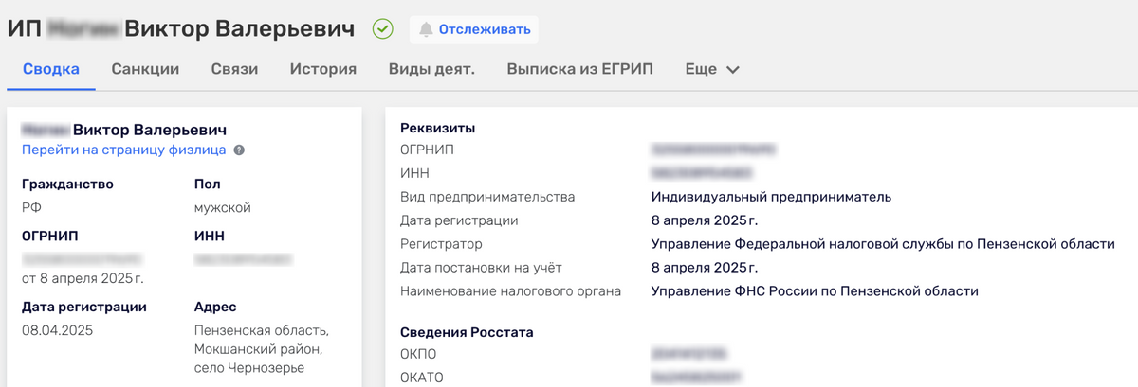The height and width of the screenshot is (387, 1138).
Task: Open the История tab
Action: click(323, 69)
